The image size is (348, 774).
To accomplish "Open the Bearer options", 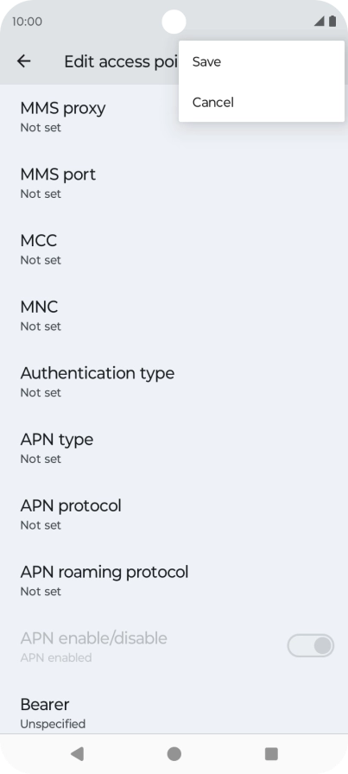I will tap(174, 714).
